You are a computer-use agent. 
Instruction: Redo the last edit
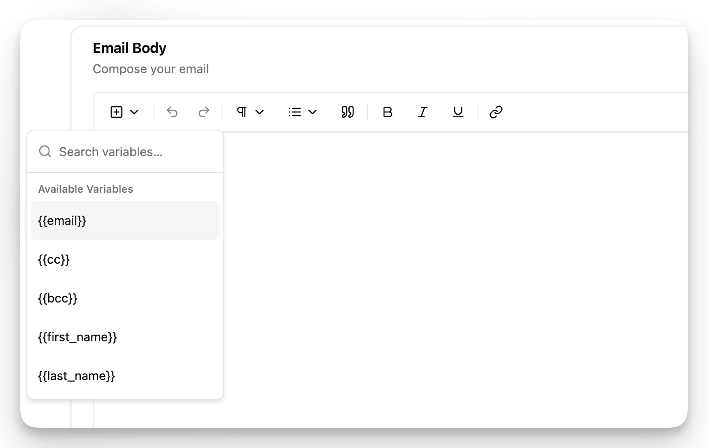pyautogui.click(x=204, y=112)
